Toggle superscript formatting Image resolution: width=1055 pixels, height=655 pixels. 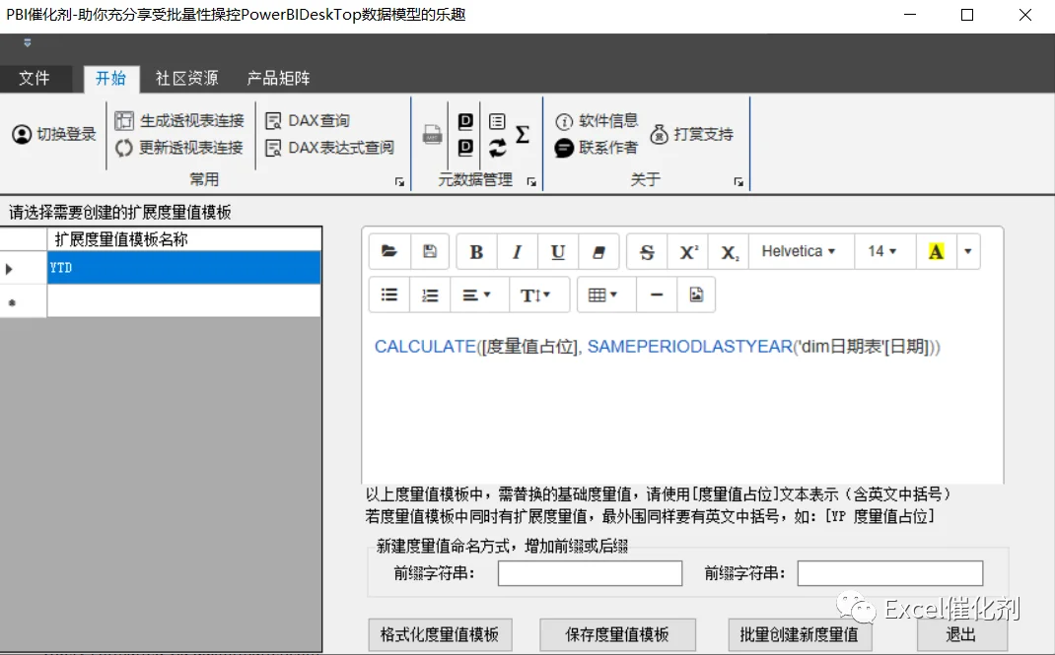(687, 251)
